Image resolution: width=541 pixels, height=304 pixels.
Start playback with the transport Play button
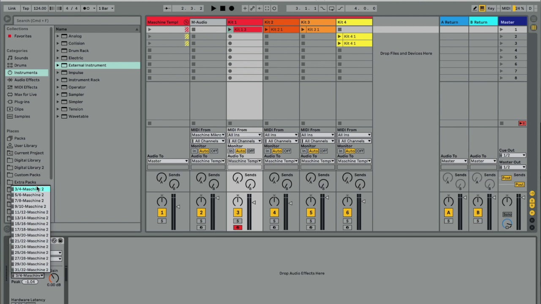click(x=213, y=8)
